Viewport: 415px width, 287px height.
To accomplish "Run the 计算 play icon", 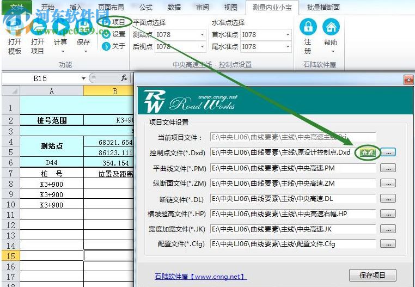I will click(60, 27).
